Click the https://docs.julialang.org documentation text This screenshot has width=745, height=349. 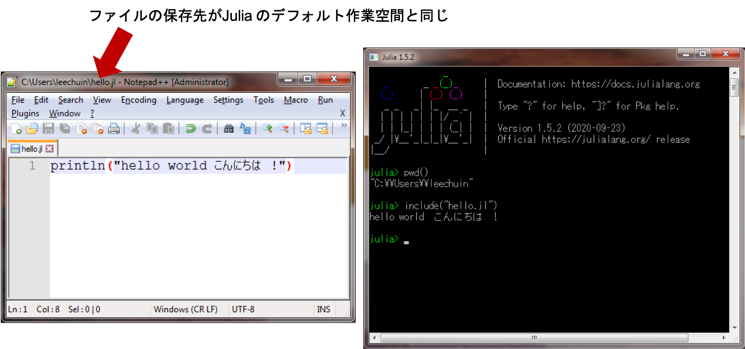point(635,84)
